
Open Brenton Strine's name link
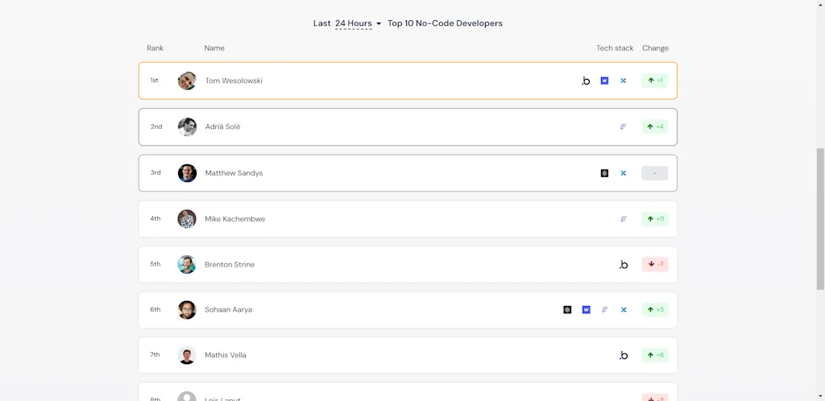(x=230, y=264)
